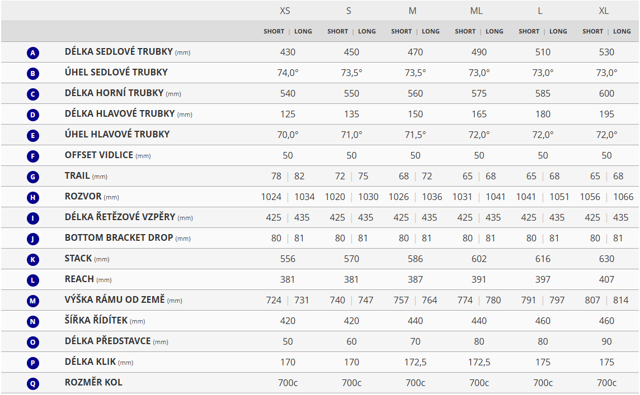Click the blue K marker icon

(x=32, y=259)
